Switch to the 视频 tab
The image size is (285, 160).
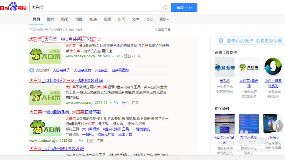tap(107, 19)
